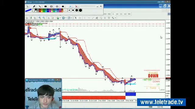Zoom in on the chart

coord(40,18)
